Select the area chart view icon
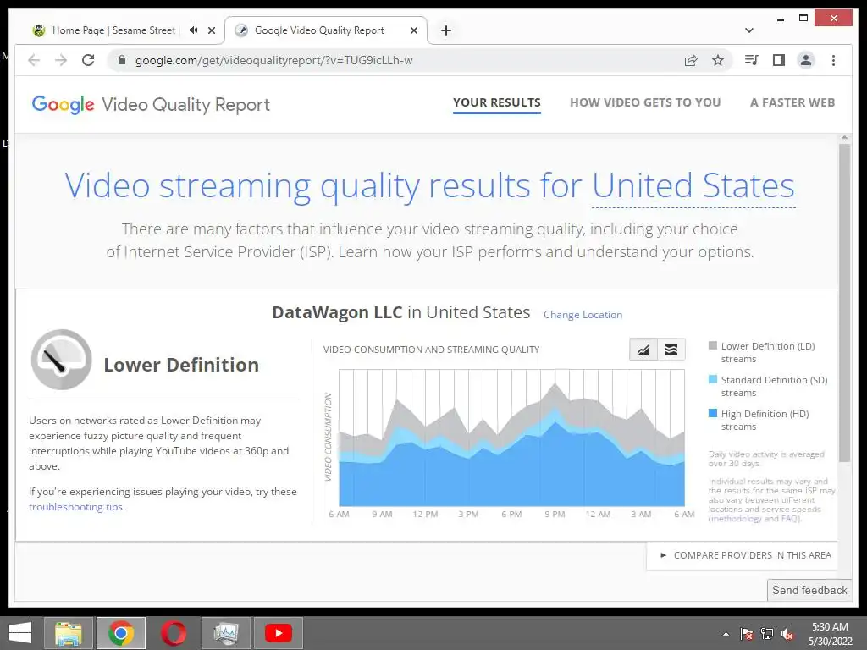 click(643, 350)
